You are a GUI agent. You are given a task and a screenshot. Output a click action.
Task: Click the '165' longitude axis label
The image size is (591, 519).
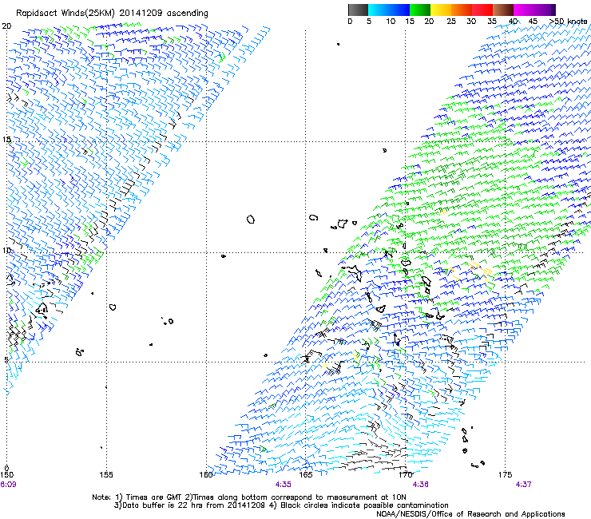tap(306, 474)
